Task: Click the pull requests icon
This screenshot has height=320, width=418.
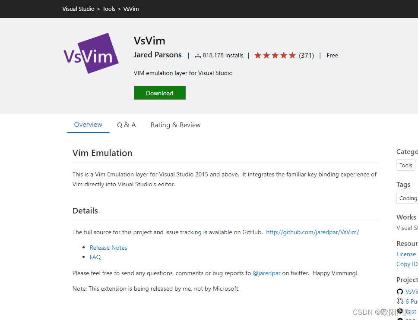Action: coord(400,301)
